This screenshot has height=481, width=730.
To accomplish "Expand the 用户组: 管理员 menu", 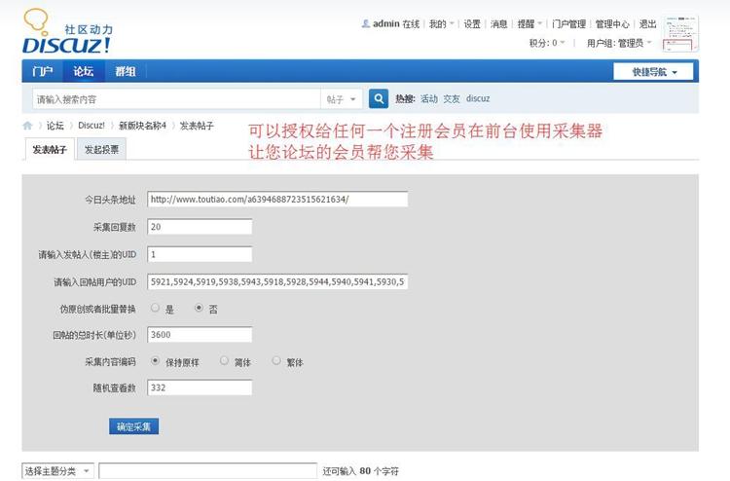I will pos(621,43).
